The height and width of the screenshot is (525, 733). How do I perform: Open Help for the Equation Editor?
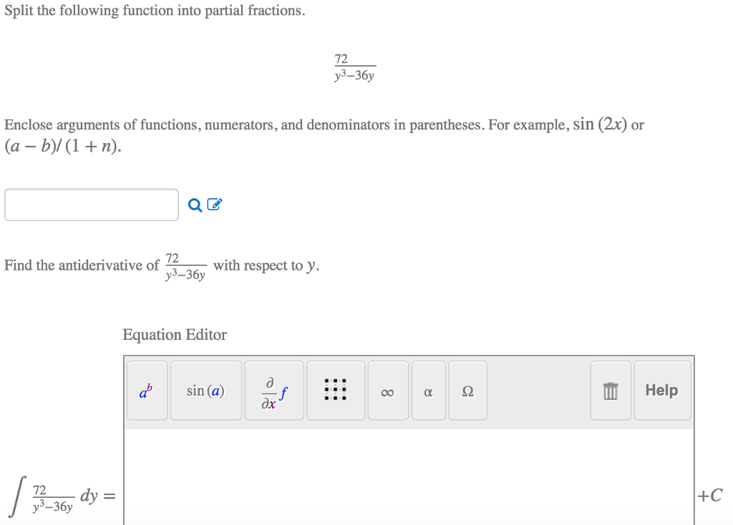coord(661,391)
